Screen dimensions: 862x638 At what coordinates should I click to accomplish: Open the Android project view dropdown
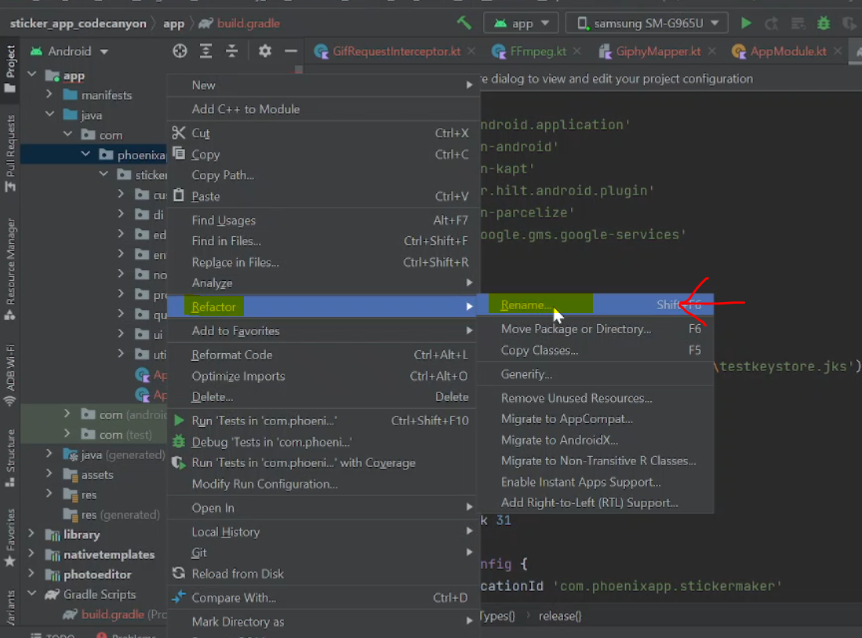70,51
